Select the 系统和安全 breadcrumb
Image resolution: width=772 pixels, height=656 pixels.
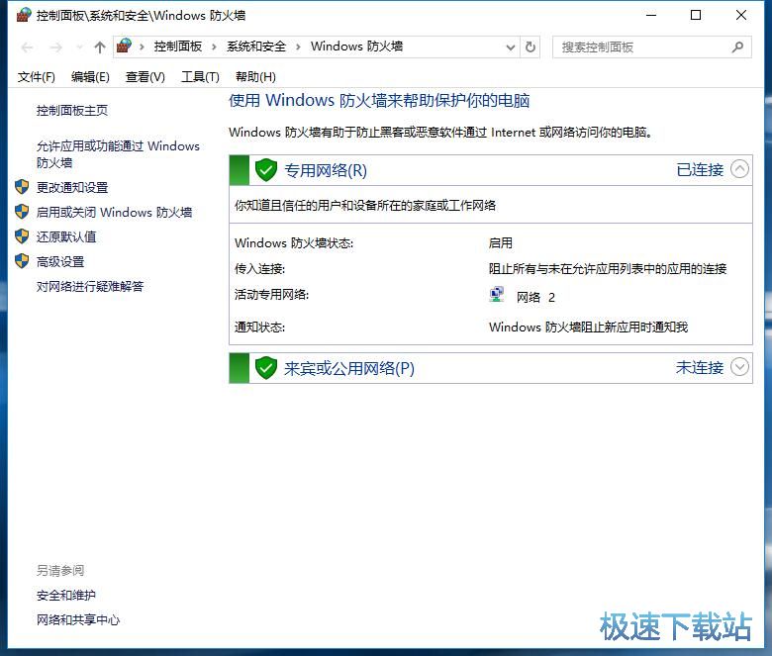pos(256,47)
